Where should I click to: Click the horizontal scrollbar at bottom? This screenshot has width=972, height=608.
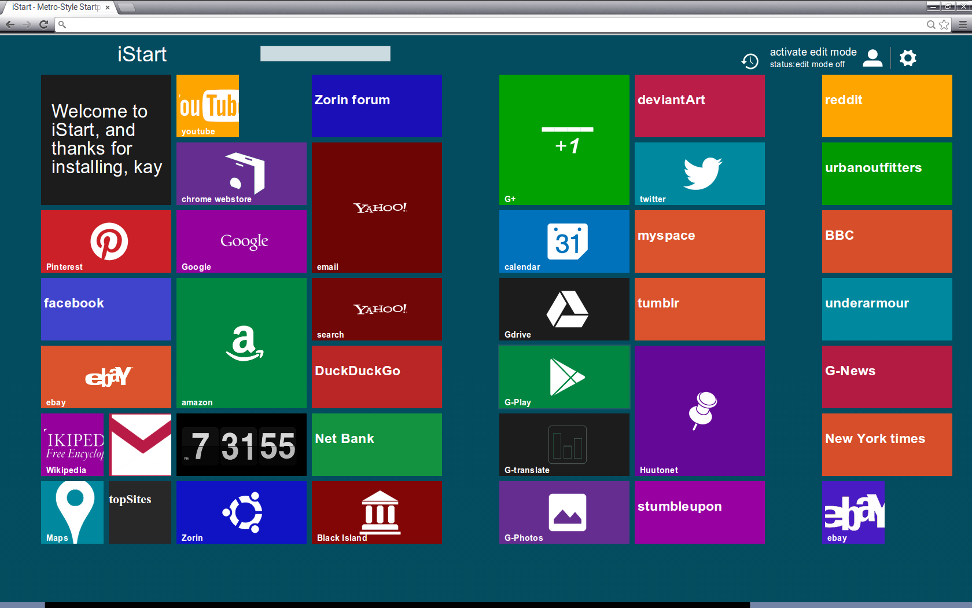(x=397, y=605)
